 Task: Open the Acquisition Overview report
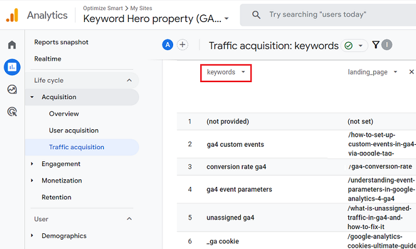(x=64, y=114)
